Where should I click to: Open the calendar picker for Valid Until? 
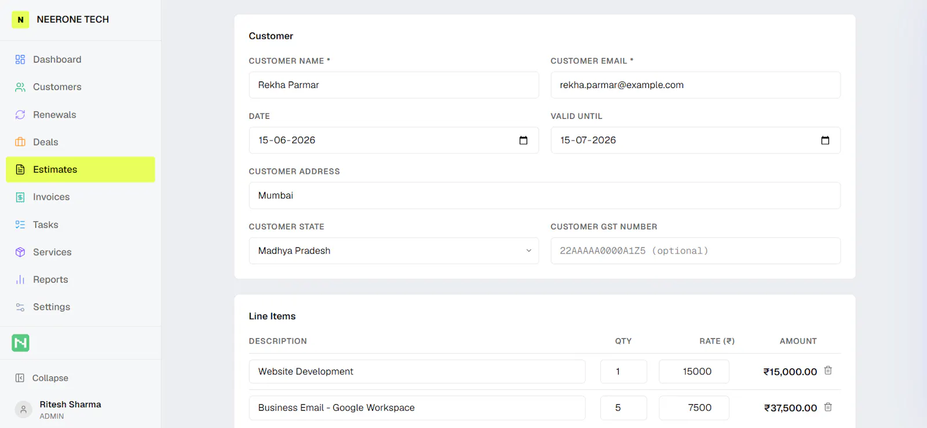(x=825, y=140)
